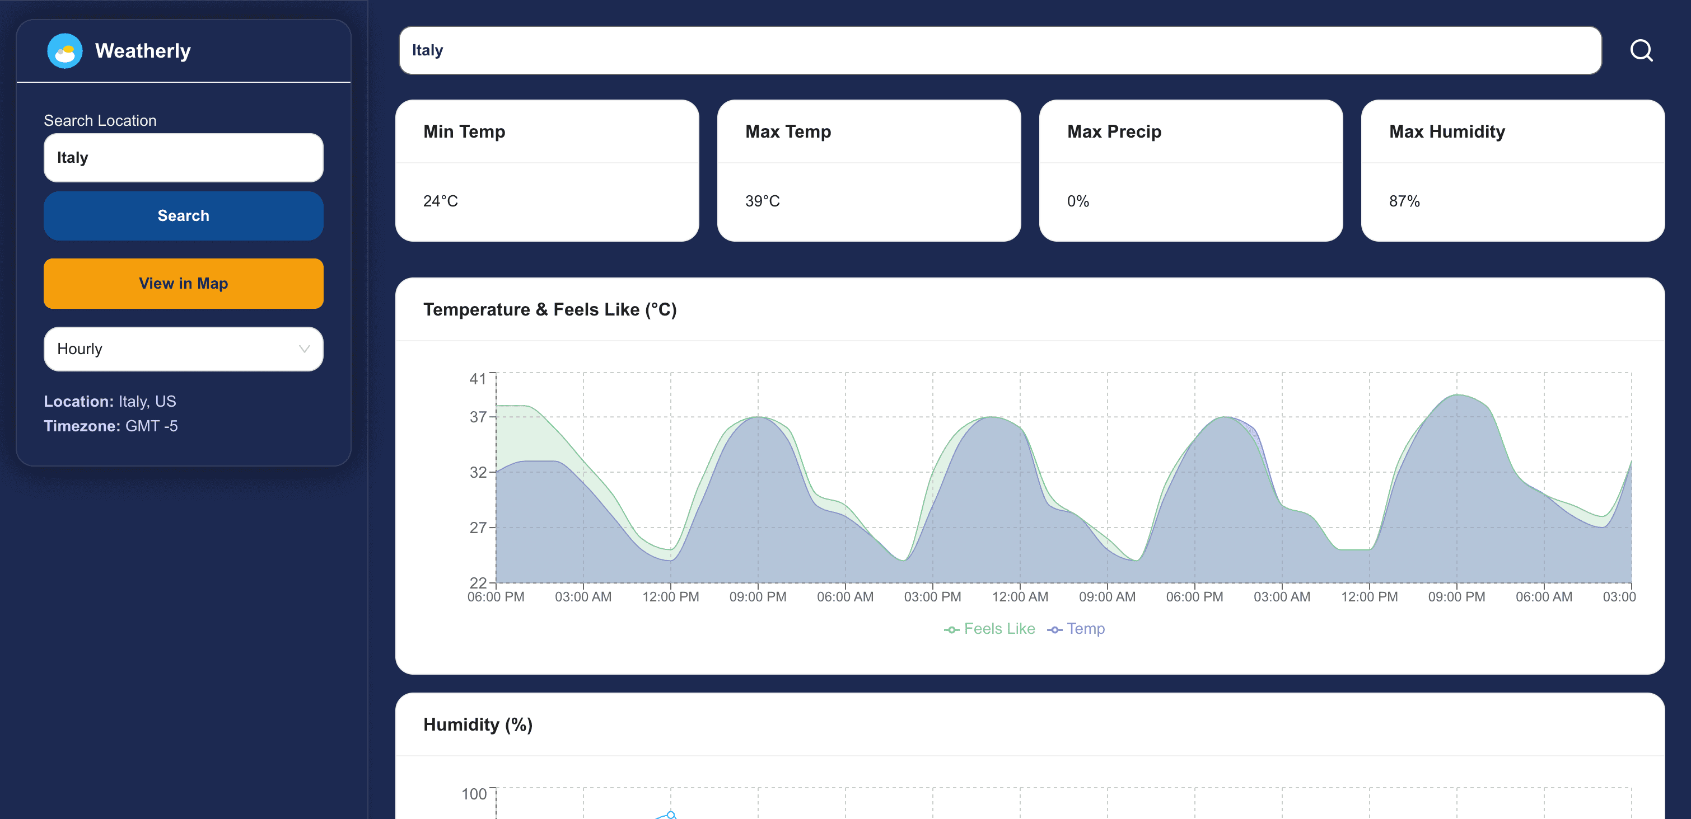Click the Italy field under Search Location
This screenshot has height=819, width=1691.
tap(183, 157)
